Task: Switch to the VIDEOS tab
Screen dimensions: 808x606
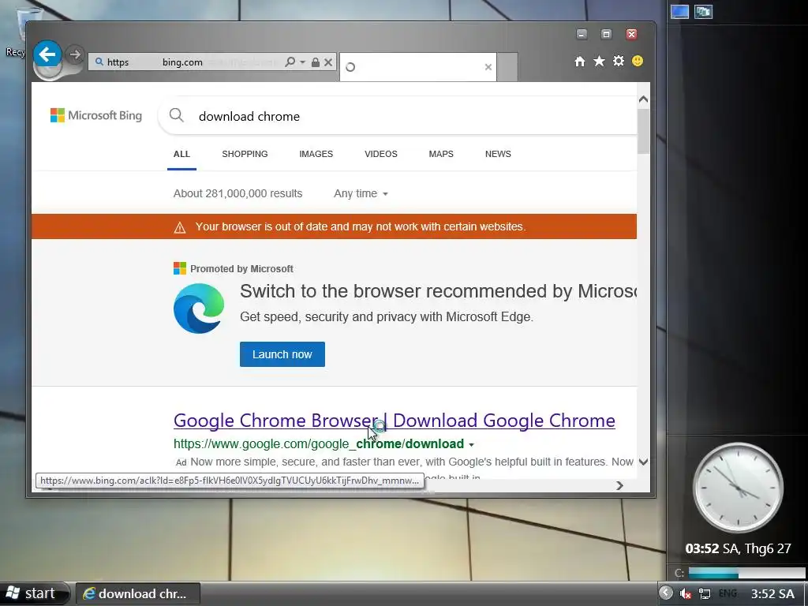Action: tap(381, 154)
